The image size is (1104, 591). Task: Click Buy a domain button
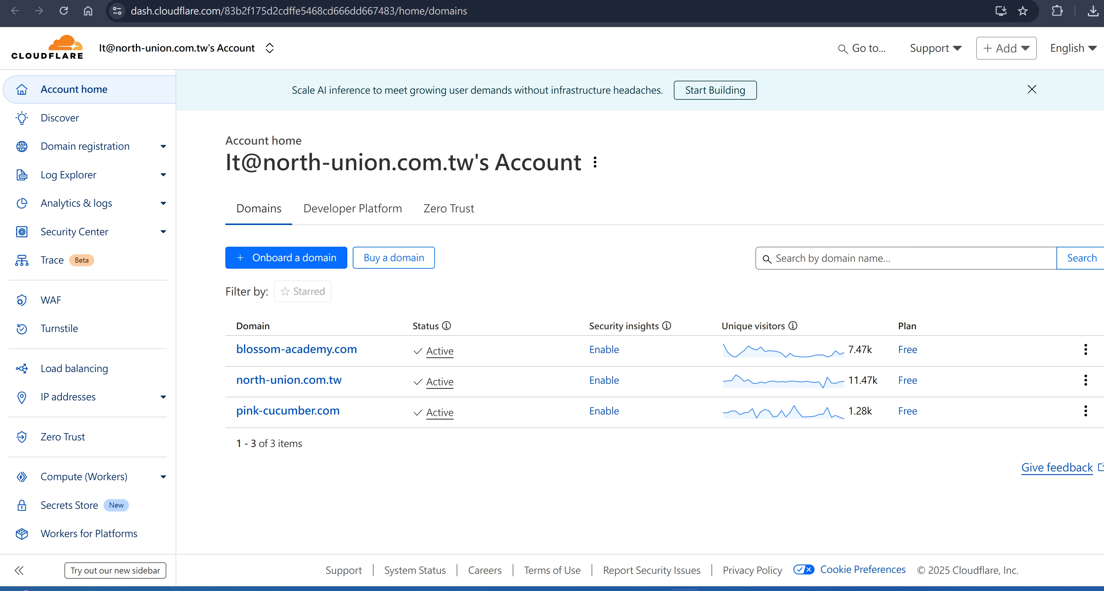point(393,258)
